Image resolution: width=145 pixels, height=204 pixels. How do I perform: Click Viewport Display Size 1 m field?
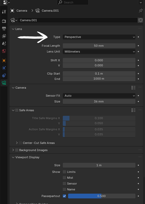99,165
